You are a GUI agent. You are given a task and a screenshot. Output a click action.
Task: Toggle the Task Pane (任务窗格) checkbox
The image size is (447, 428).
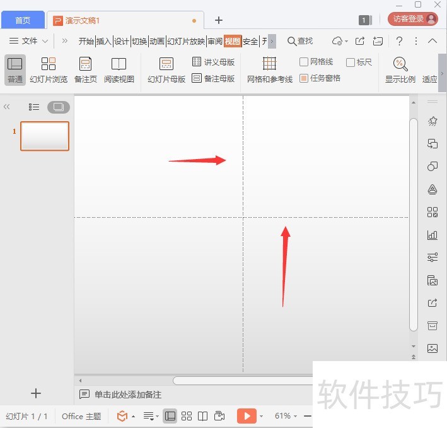point(304,78)
